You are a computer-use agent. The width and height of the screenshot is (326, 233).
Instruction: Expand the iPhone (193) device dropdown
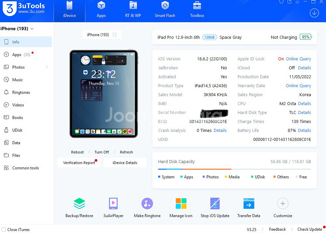32,29
